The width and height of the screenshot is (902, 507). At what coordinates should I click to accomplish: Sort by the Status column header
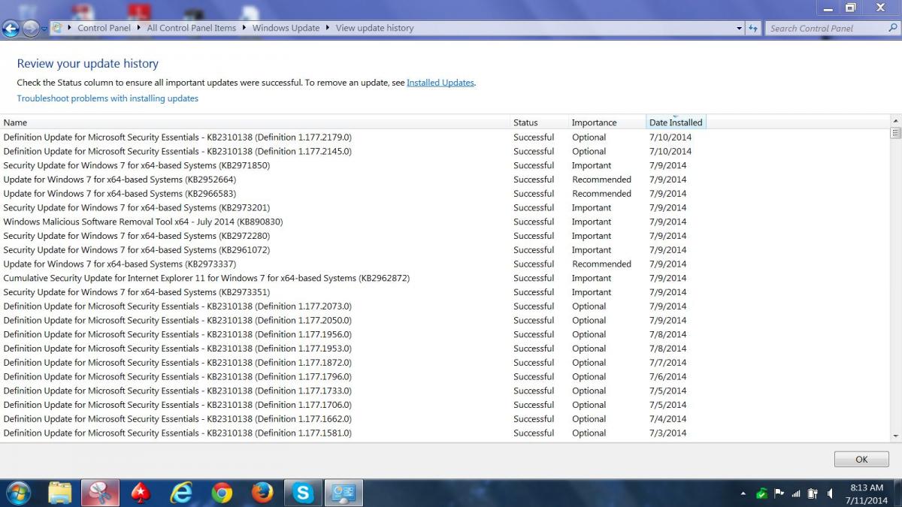coord(539,122)
